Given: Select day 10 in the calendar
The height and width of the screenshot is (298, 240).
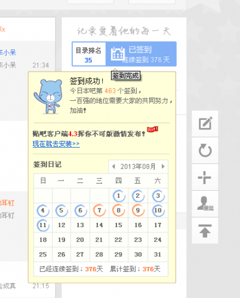Looking at the screenshot, I should [158, 210].
